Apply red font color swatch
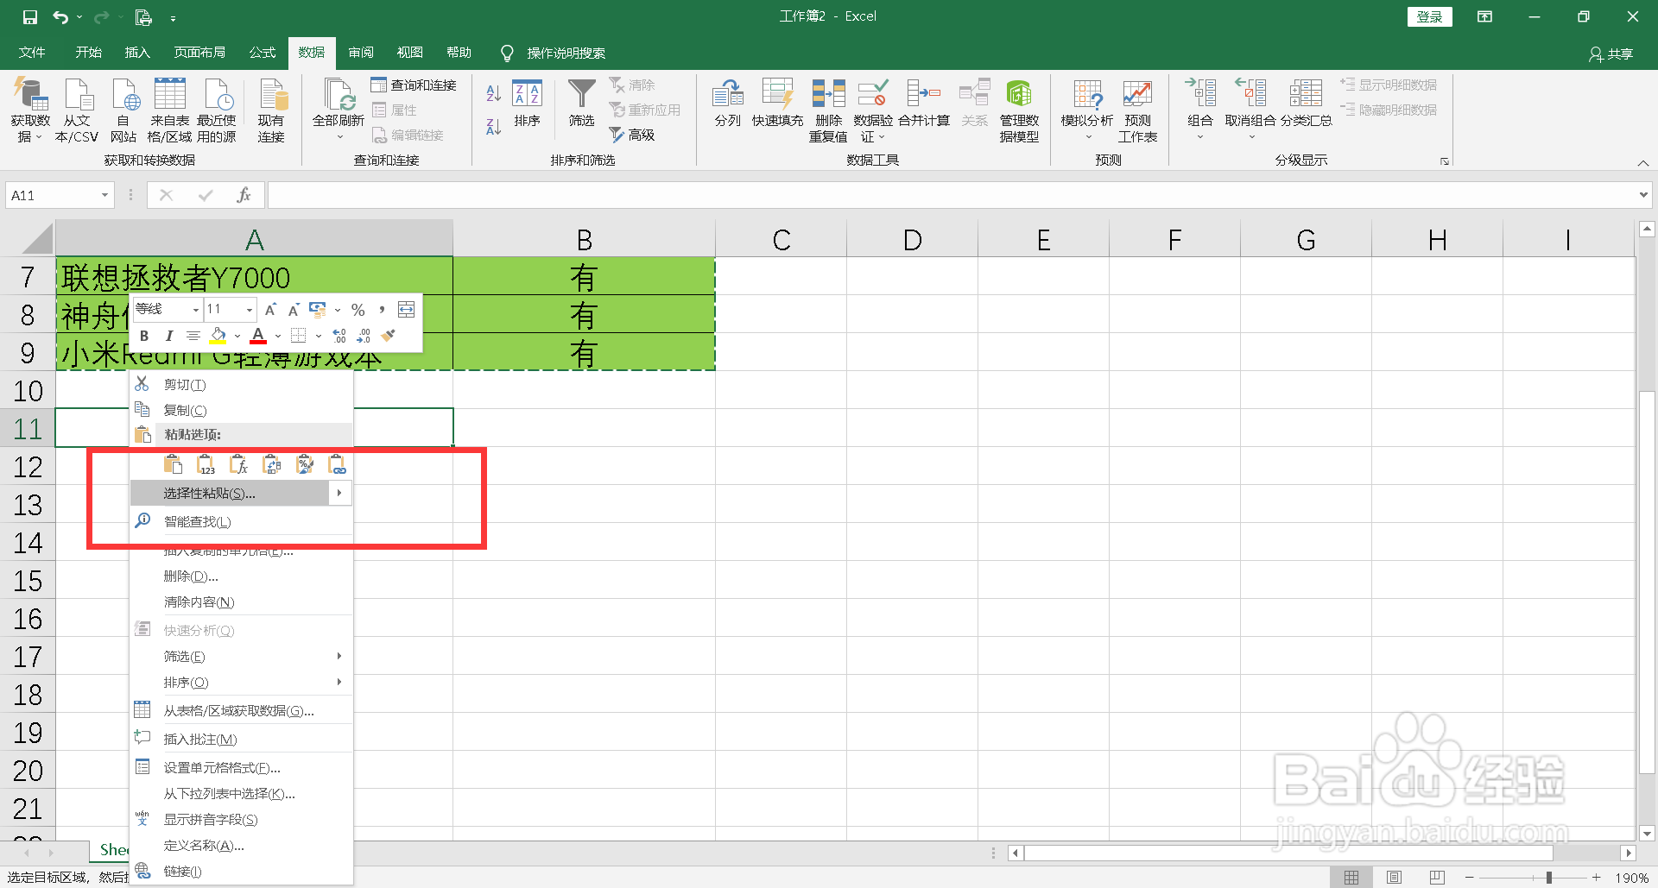Viewport: 1658px width, 888px height. point(258,336)
